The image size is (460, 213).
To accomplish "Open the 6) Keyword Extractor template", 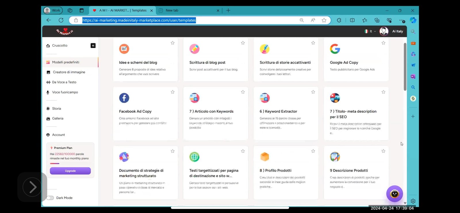I will pos(278,111).
